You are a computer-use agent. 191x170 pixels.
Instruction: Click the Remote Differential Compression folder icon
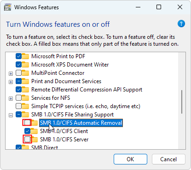click(x=25, y=90)
